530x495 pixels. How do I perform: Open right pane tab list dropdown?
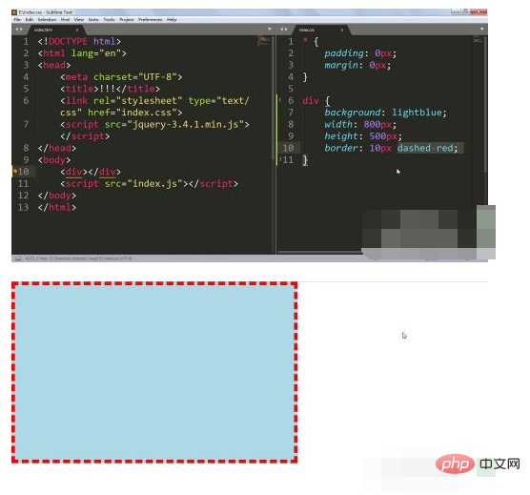pyautogui.click(x=481, y=30)
